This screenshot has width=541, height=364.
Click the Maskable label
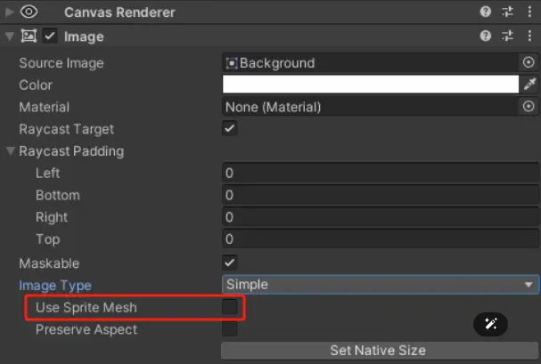(x=49, y=263)
